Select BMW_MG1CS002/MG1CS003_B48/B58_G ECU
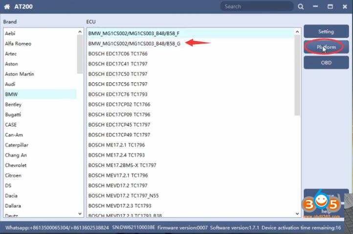353x234 pixels. [191, 44]
